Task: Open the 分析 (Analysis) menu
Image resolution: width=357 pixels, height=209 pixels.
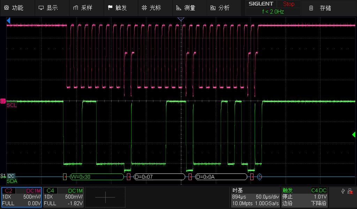Action: point(220,8)
